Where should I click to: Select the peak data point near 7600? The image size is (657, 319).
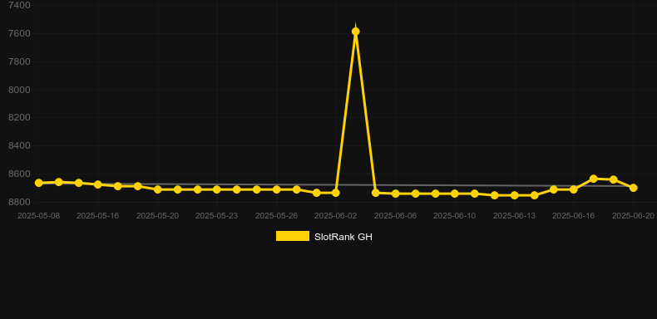coord(355,32)
